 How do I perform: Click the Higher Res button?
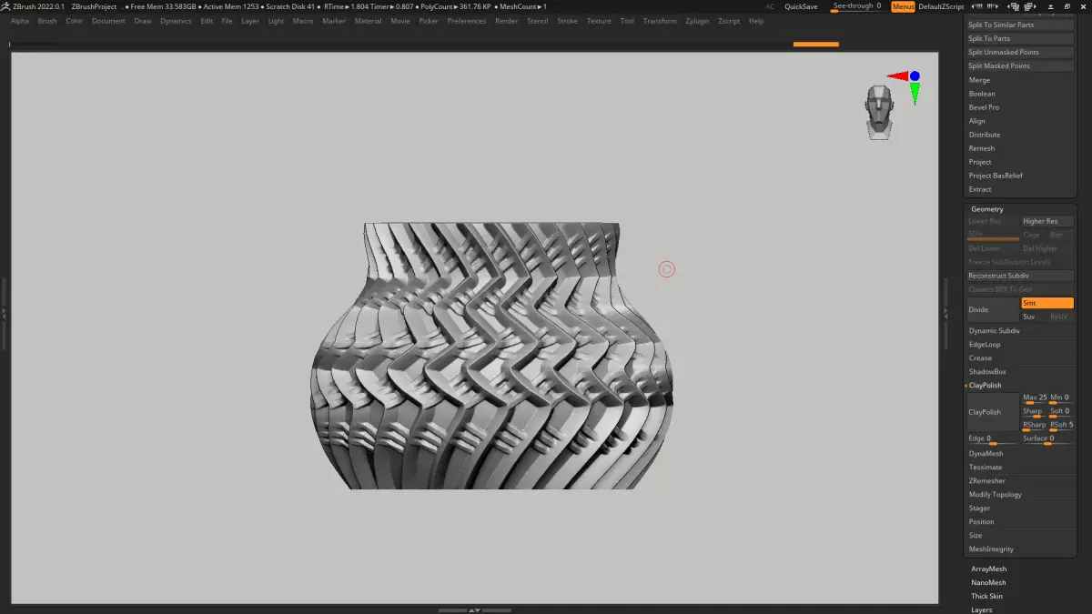(1046, 221)
